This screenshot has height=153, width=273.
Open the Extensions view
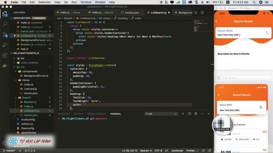click(x=5, y=55)
